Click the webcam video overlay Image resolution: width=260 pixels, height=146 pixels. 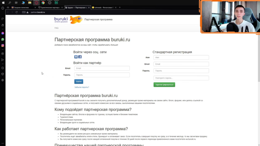(x=231, y=16)
